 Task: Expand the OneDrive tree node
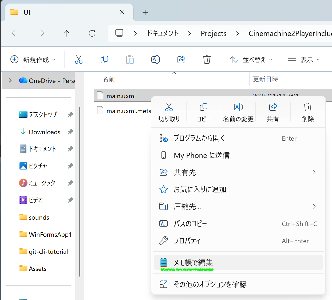10,80
